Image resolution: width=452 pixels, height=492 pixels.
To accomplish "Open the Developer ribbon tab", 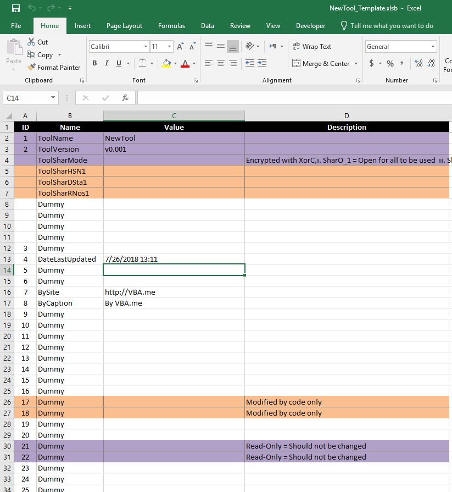I will point(310,26).
